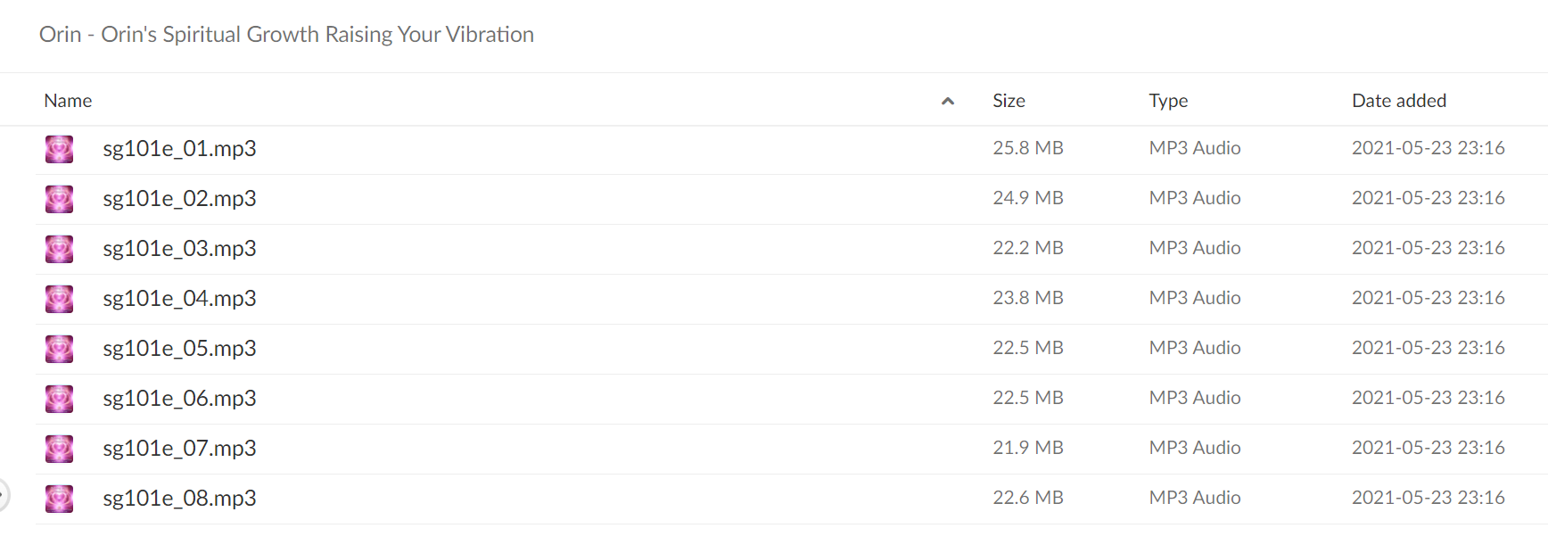Open the sg101e_01.mp3 file name link
The image size is (1548, 553).
(179, 149)
